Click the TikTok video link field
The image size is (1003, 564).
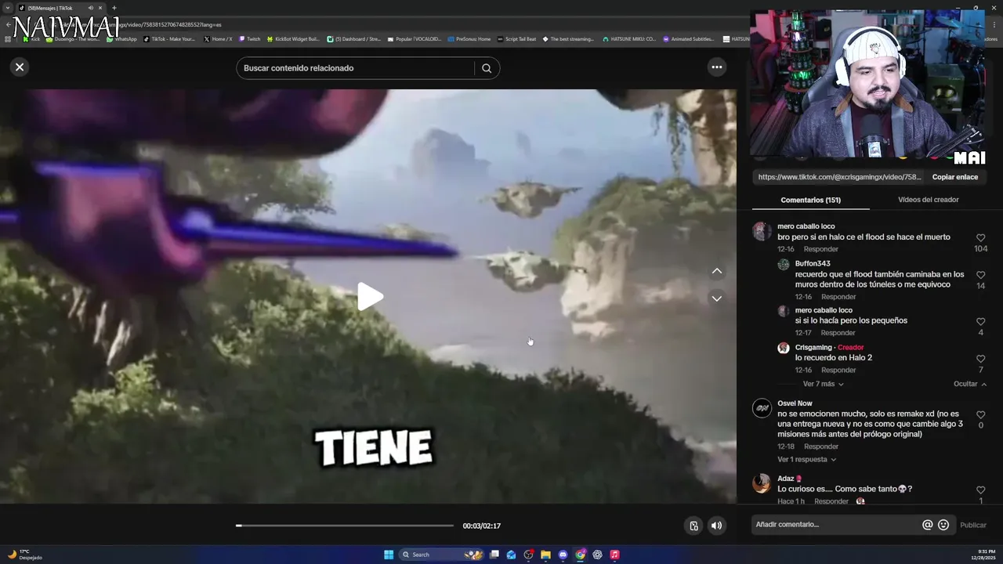[x=839, y=177]
